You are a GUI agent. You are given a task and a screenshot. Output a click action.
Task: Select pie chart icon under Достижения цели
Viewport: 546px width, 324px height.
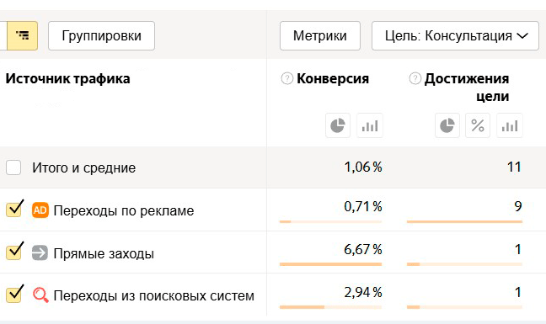[447, 125]
